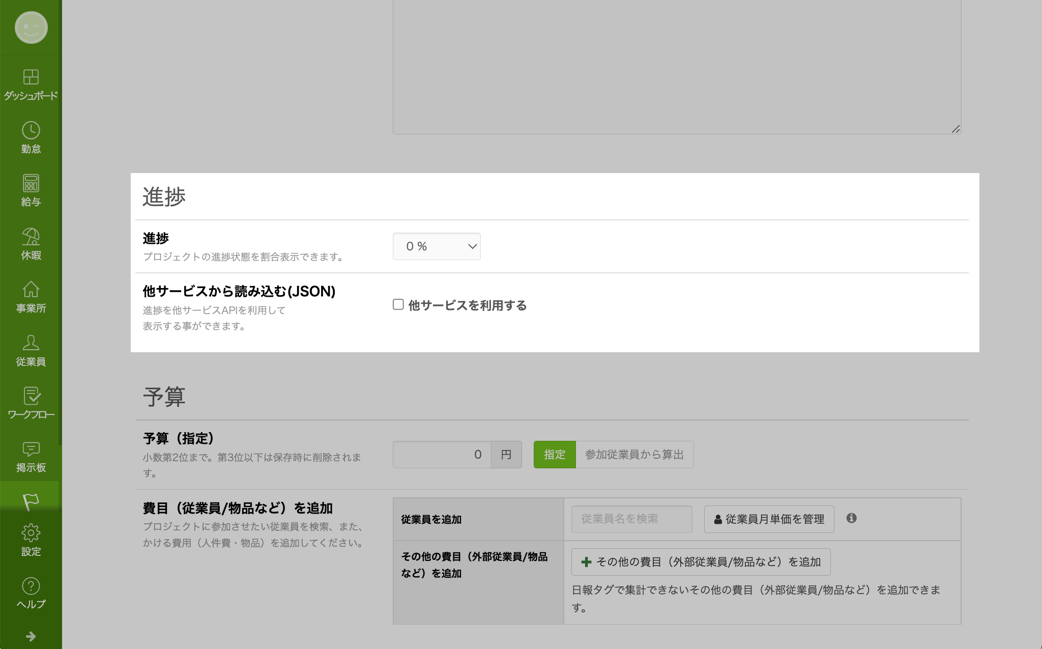Viewport: 1042px width, 649px height.
Task: Click the 従業員月単価を管理 button
Action: point(769,519)
